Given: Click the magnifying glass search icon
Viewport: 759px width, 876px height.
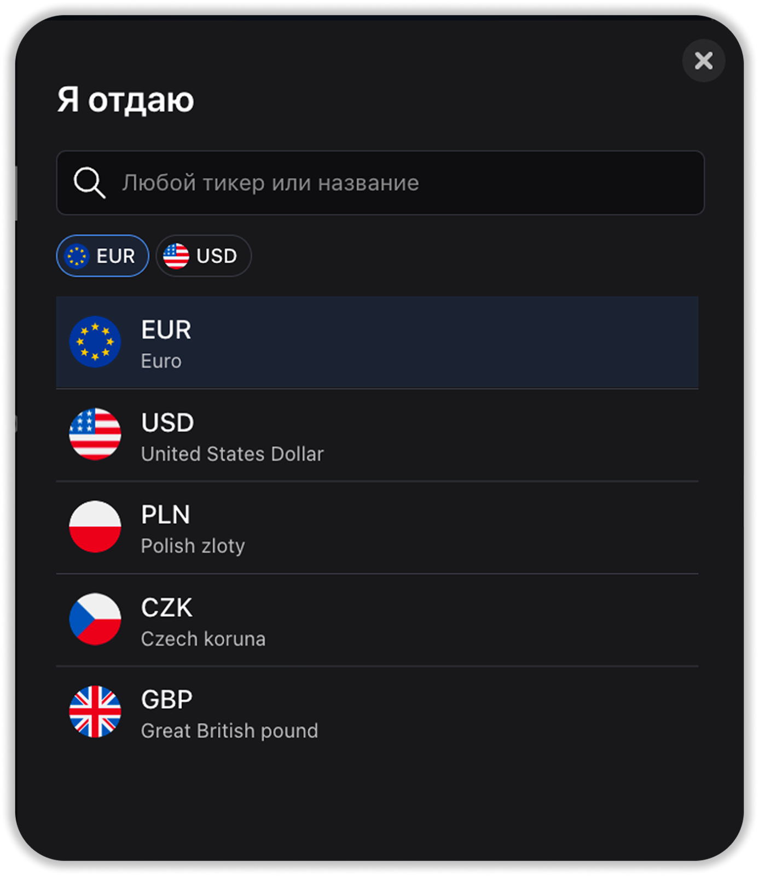Looking at the screenshot, I should coord(89,182).
